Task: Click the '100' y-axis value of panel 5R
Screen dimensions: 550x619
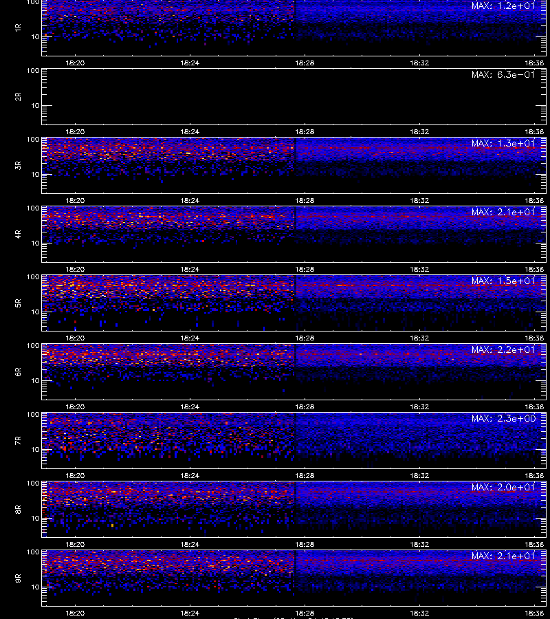Action: pos(33,277)
